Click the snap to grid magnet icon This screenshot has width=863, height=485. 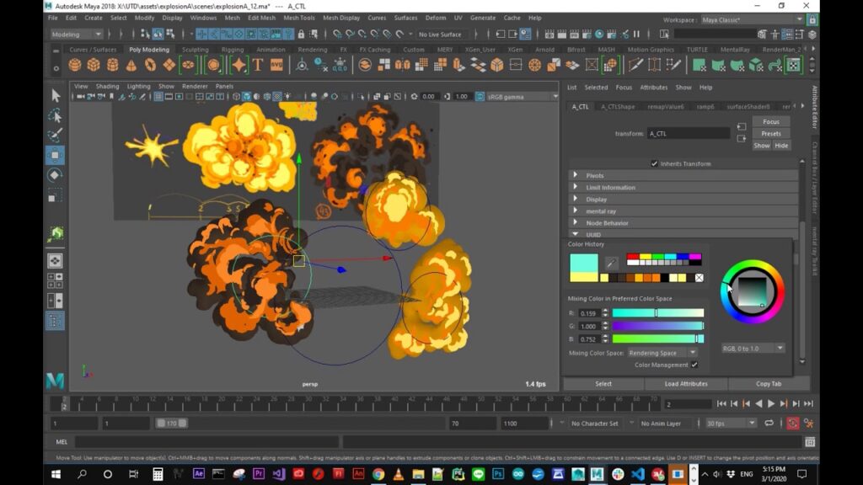coord(338,35)
